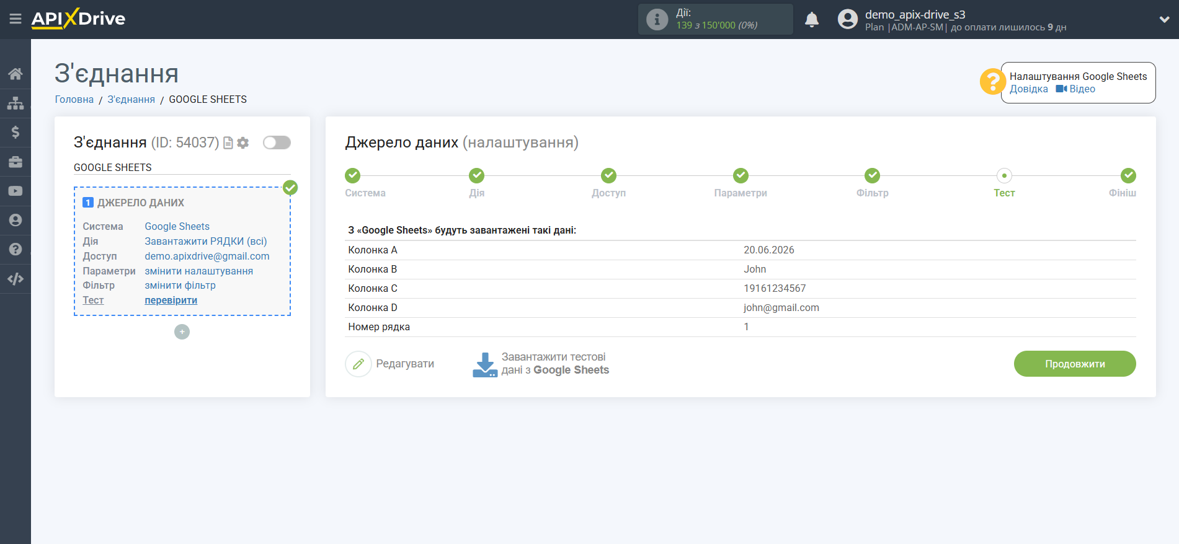Expand the account dropdown chevron
Viewport: 1179px width, 544px height.
click(x=1164, y=19)
